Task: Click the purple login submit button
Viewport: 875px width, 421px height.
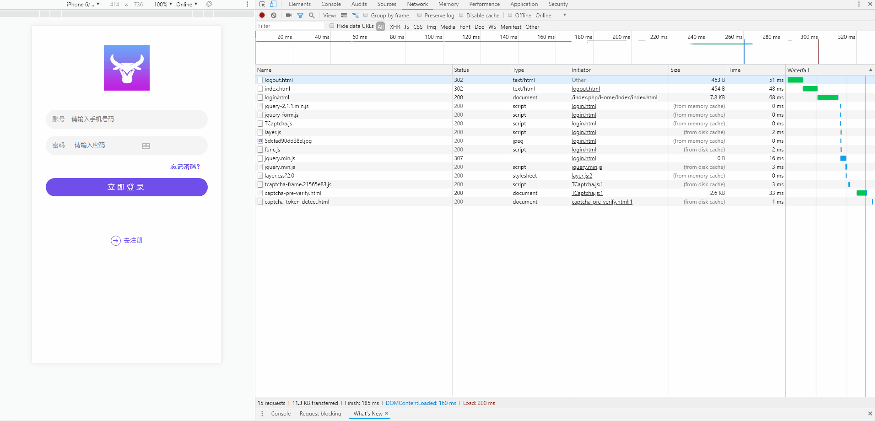Action: point(127,187)
